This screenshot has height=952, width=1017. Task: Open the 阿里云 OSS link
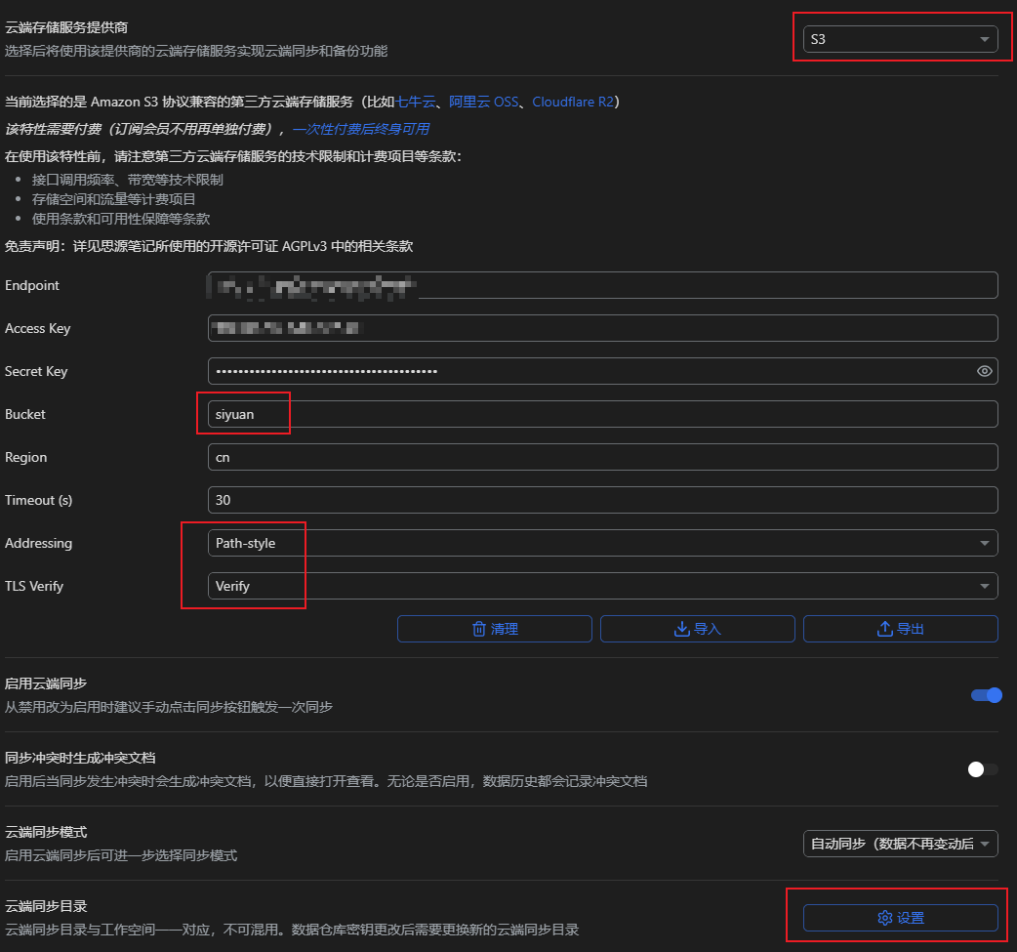coord(483,102)
